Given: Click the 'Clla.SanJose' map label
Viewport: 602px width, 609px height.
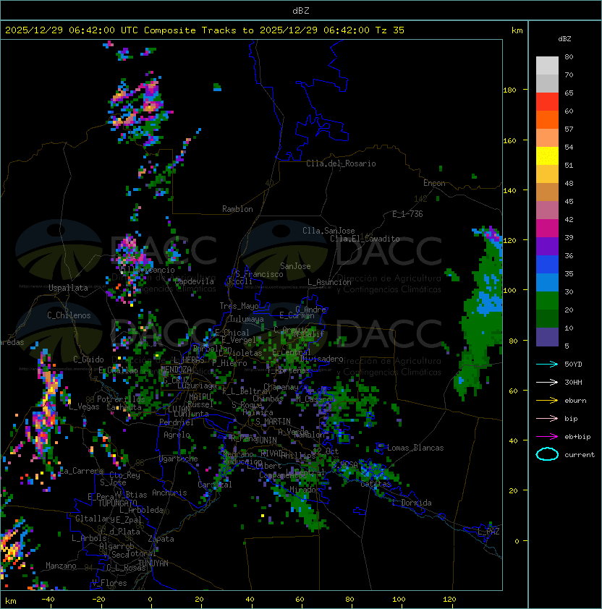Looking at the screenshot, I should 328,231.
